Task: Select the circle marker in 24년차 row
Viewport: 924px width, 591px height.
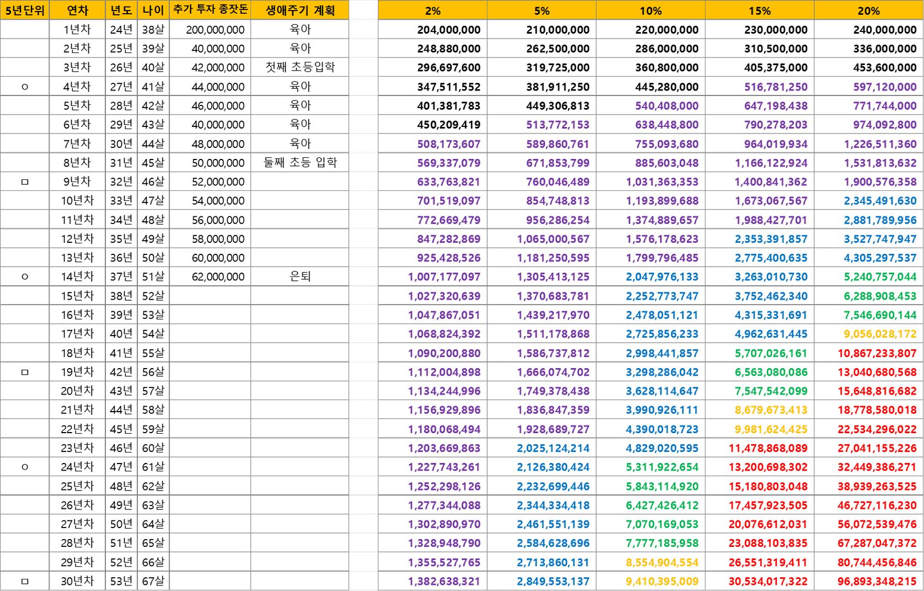Action: (25, 467)
